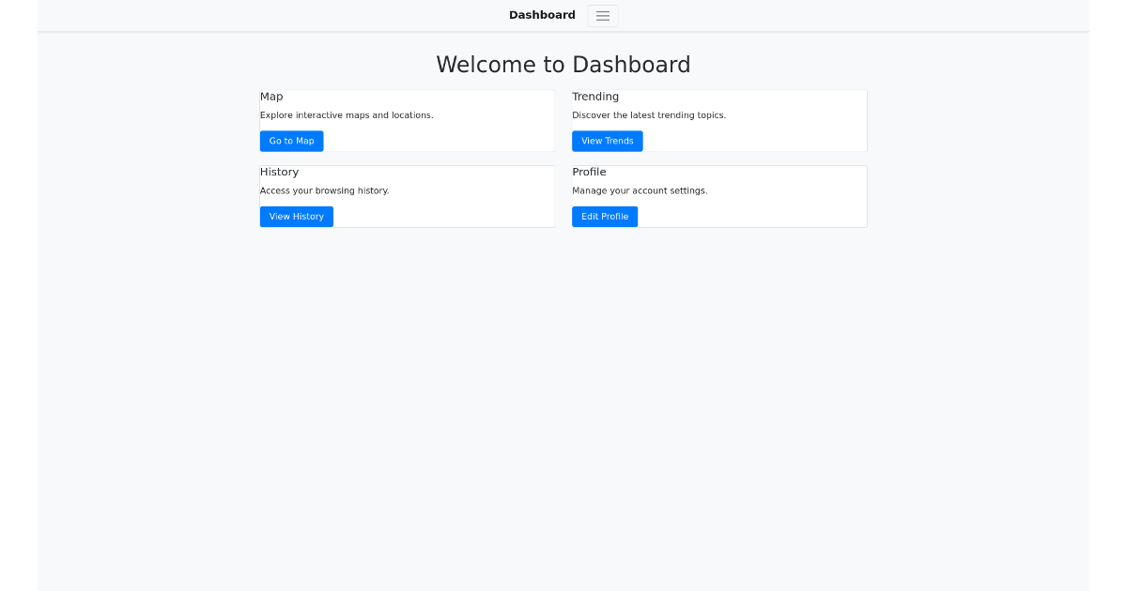The height and width of the screenshot is (591, 1127).
Task: Select the Trending card heading
Action: (595, 96)
